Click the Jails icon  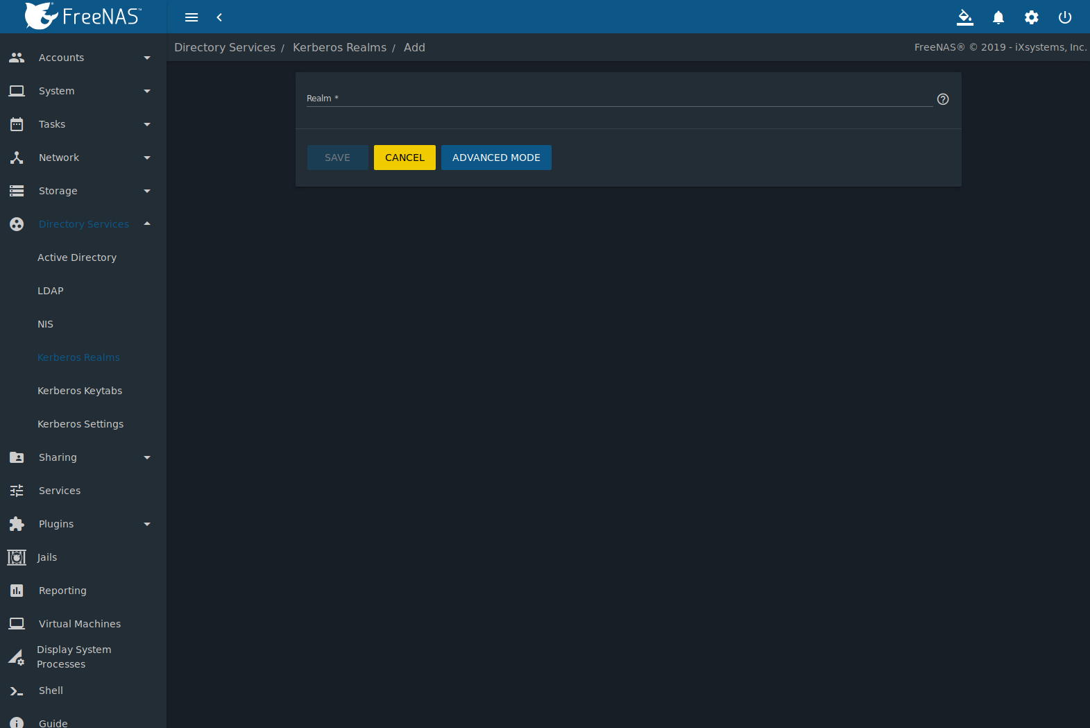tap(17, 557)
